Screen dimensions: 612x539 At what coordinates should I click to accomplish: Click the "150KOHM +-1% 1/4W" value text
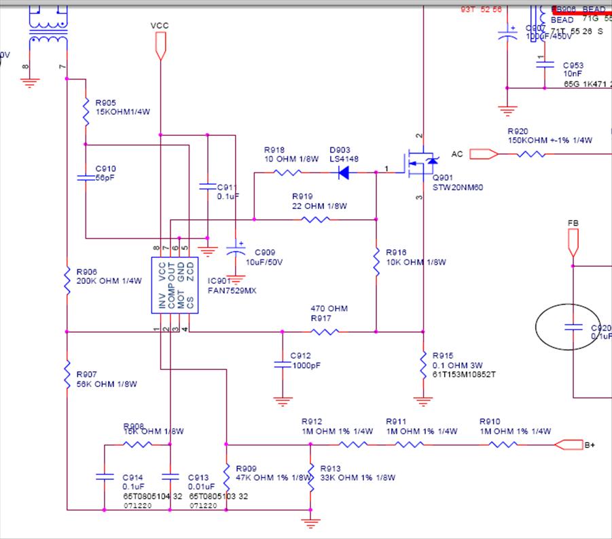tap(550, 141)
